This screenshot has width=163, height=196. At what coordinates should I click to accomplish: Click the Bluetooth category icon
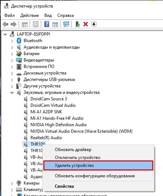(19, 41)
